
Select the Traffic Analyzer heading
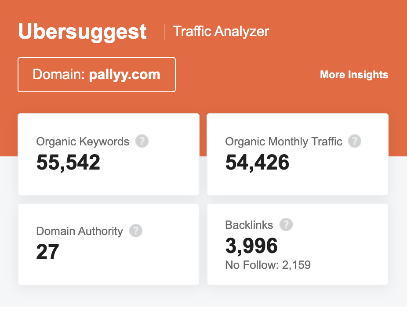pyautogui.click(x=221, y=32)
